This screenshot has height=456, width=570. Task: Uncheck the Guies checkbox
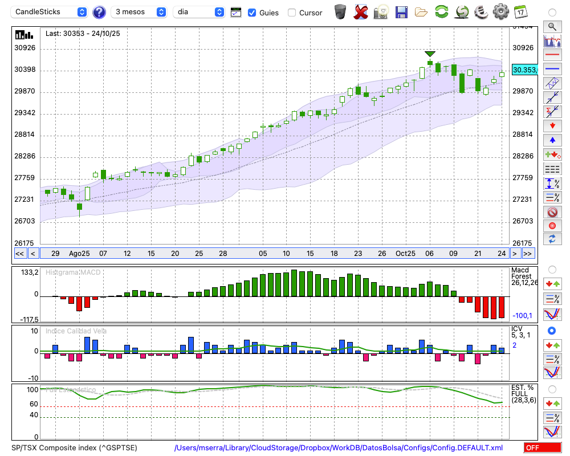[251, 13]
